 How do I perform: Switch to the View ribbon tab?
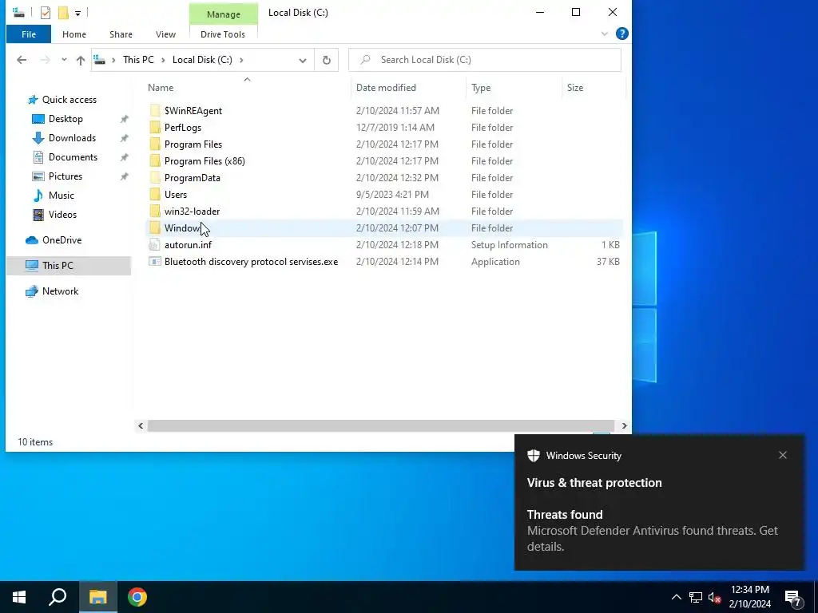point(165,34)
